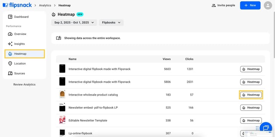This screenshot has width=275, height=137.
Task: Click Analytics in the breadcrumb
Action: click(45, 5)
